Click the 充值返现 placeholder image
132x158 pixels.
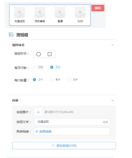pyautogui.click(x=20, y=12)
